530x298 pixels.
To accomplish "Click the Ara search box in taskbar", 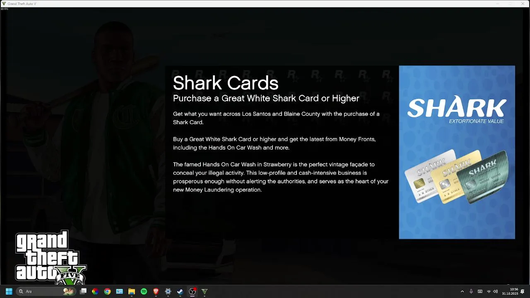I will (x=46, y=291).
